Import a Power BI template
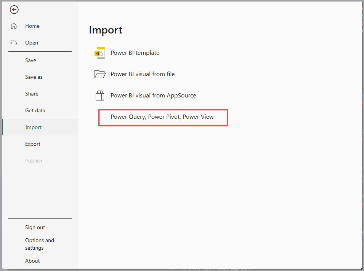The height and width of the screenshot is (271, 364). coord(135,53)
